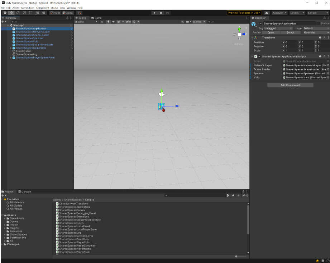This screenshot has width=330, height=263.
Task: Click the Pause button
Action: click(x=161, y=13)
